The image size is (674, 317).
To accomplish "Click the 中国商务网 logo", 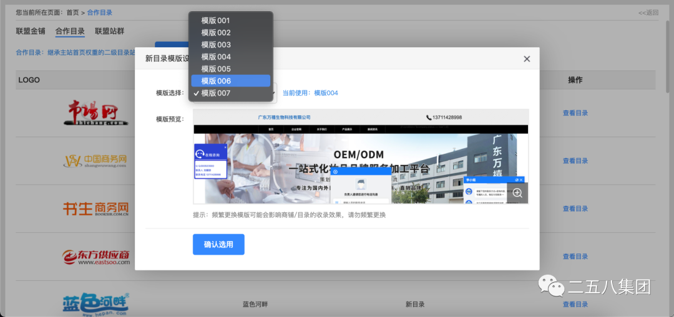I will pyautogui.click(x=95, y=161).
